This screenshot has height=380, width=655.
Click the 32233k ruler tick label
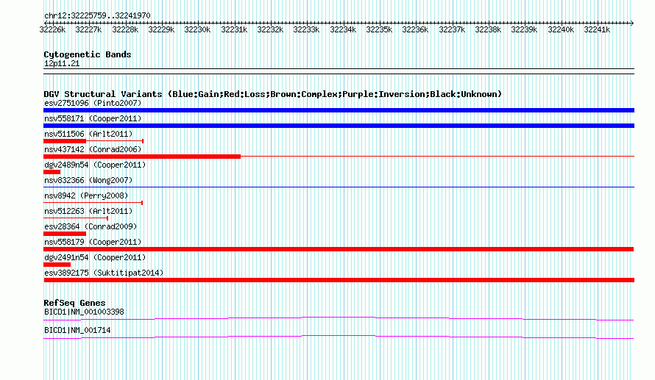[x=306, y=29]
